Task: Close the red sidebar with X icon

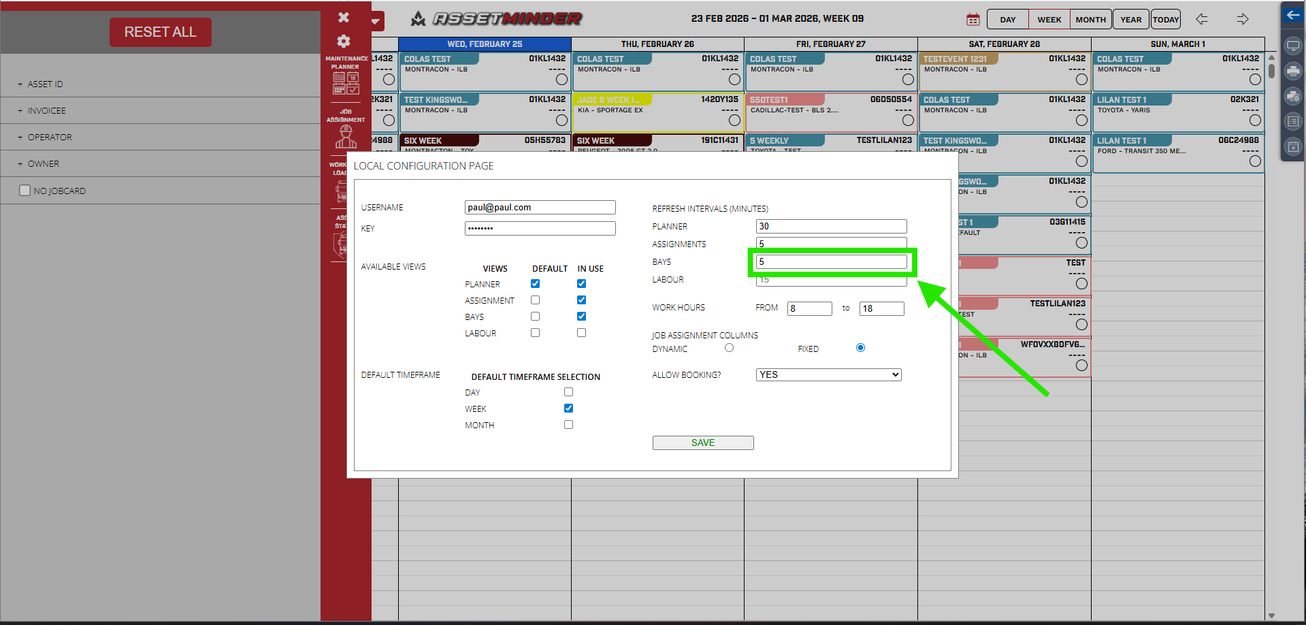Action: pyautogui.click(x=344, y=18)
